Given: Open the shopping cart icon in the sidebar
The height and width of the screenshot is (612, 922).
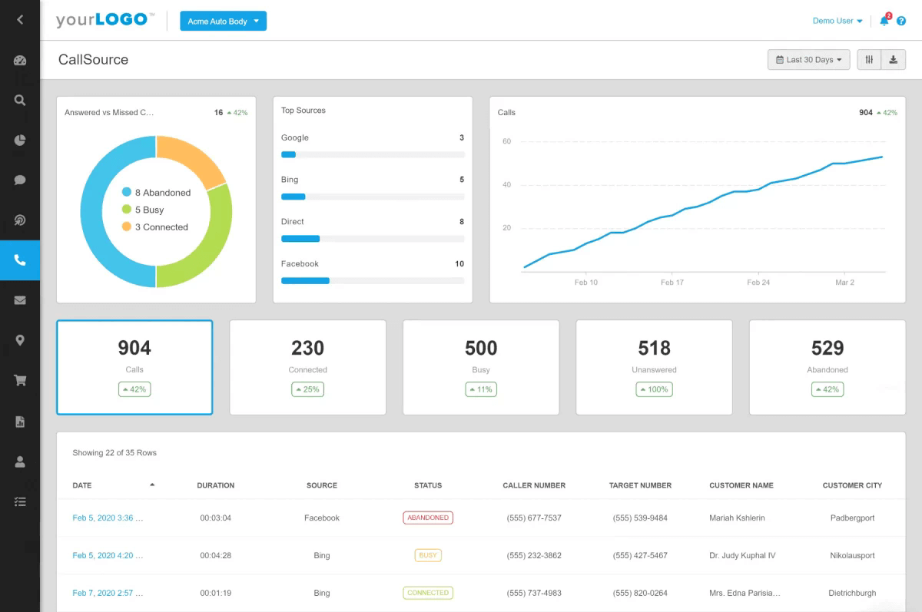Looking at the screenshot, I should pyautogui.click(x=20, y=380).
